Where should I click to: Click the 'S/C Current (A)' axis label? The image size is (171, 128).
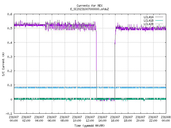tap(3, 64)
